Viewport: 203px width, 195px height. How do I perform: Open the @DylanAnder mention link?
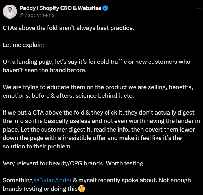[53, 180]
